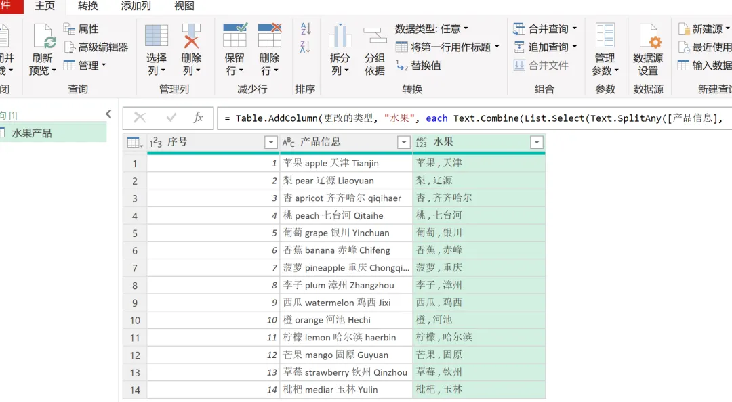This screenshot has width=732, height=402.
Task: Click the 拆分列 split column icon
Action: tap(340, 36)
